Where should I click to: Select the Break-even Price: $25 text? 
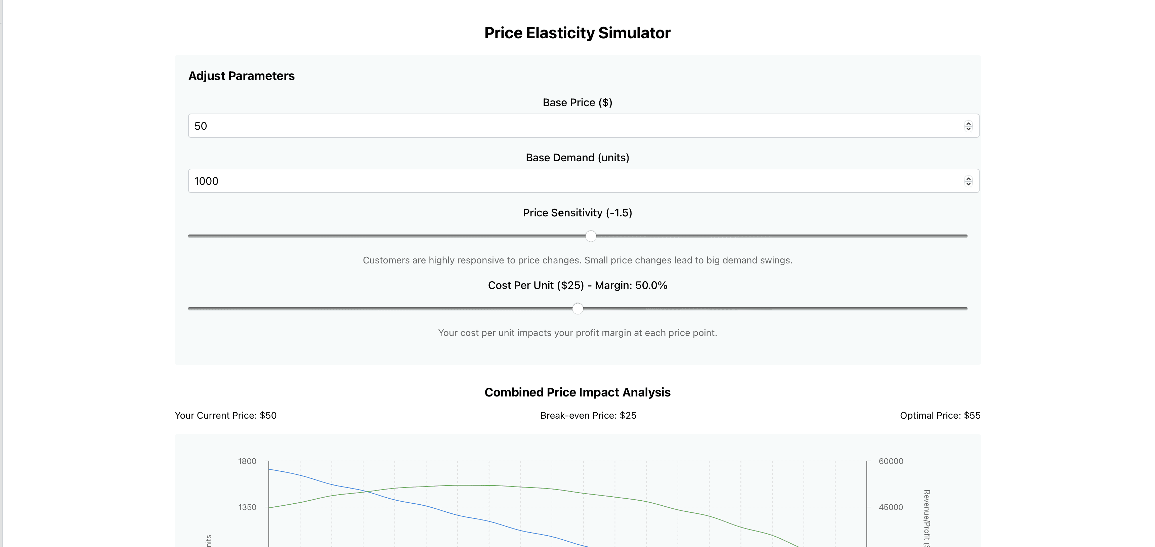[x=588, y=416]
